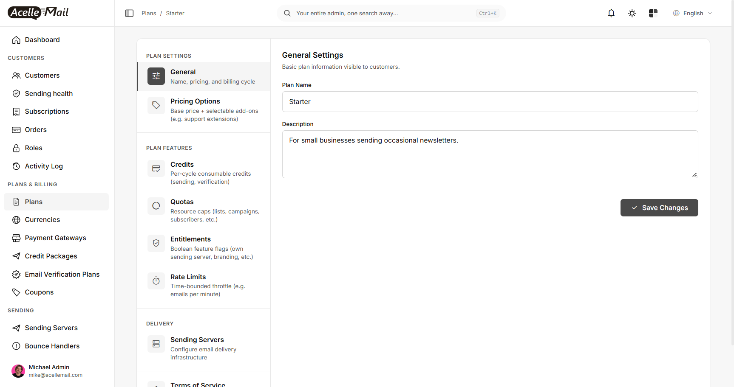Open Payment Gateways
The image size is (734, 387).
(x=56, y=238)
